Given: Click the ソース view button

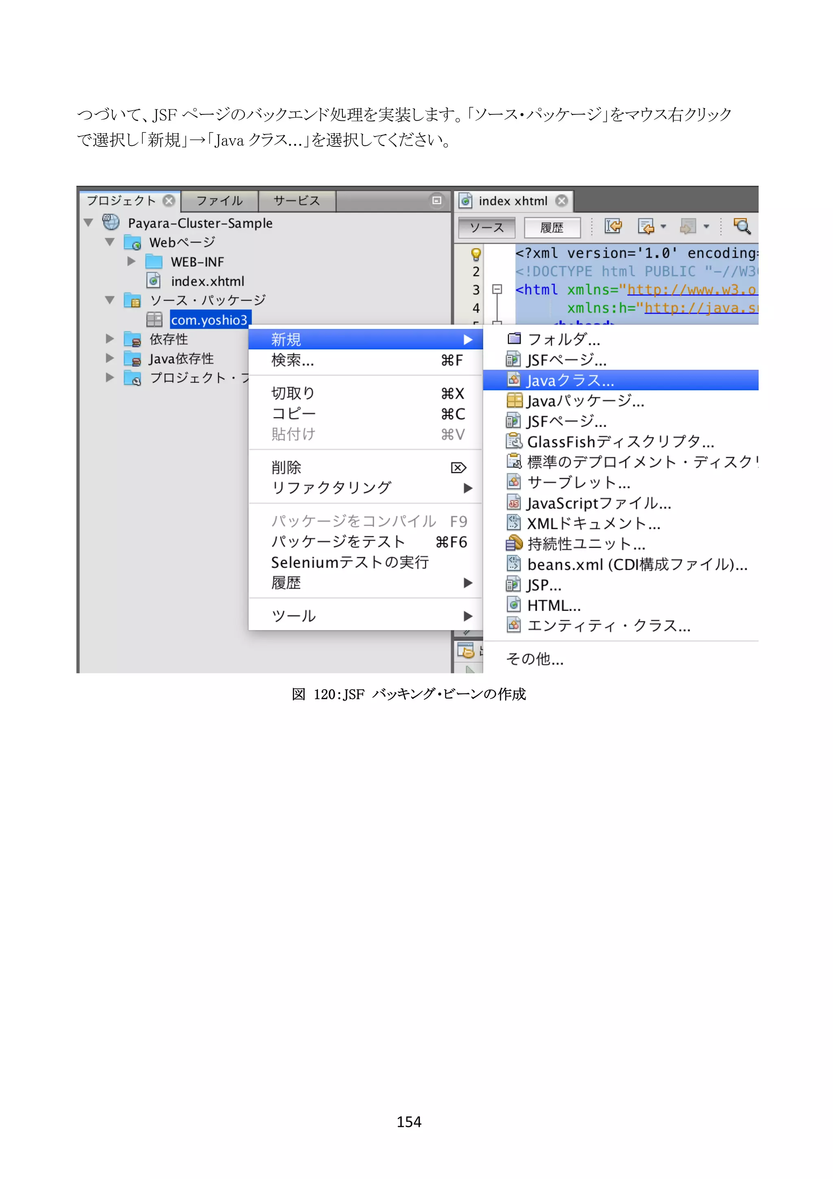Looking at the screenshot, I should pyautogui.click(x=487, y=227).
